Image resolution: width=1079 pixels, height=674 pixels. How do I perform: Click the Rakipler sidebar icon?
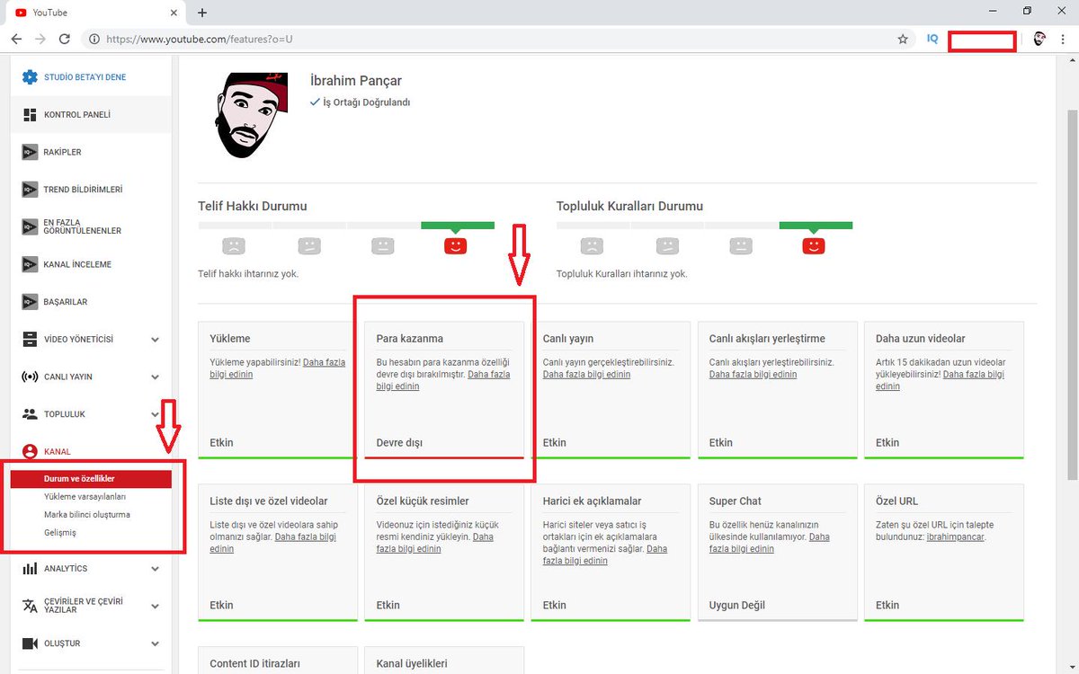click(x=30, y=152)
